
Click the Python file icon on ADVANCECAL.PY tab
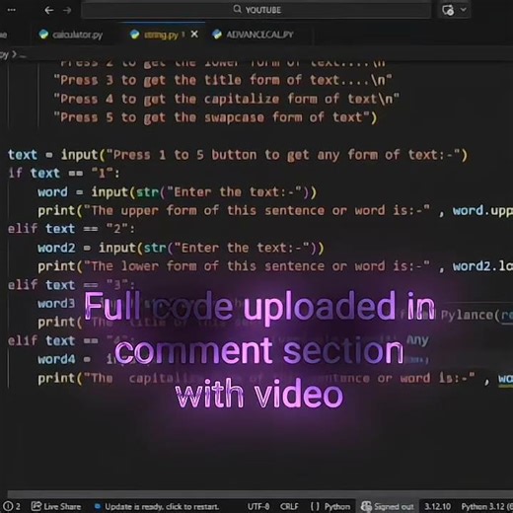[x=217, y=35]
